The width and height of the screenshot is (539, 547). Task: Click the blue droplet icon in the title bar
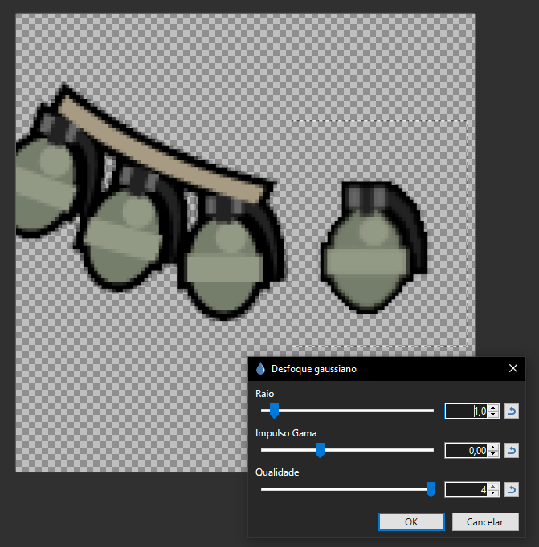click(260, 369)
